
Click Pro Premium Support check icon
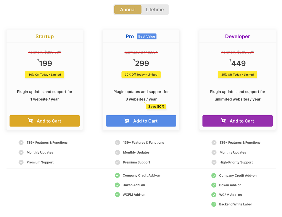coord(117,162)
